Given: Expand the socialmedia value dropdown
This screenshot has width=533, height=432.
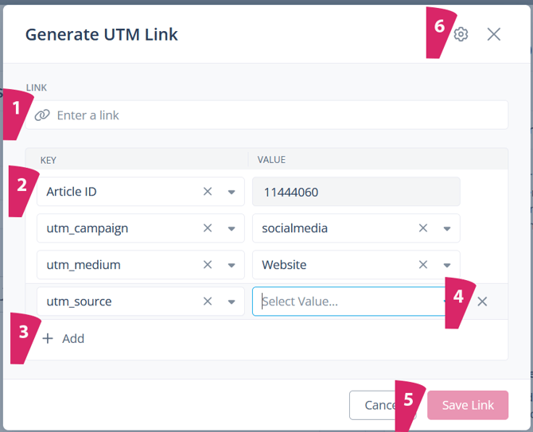Looking at the screenshot, I should 447,228.
